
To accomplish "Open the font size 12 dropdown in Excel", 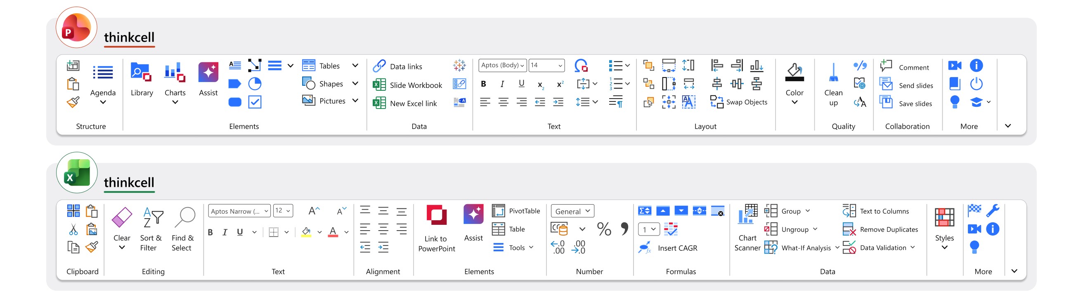I will coord(283,211).
